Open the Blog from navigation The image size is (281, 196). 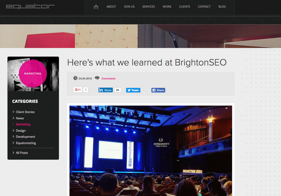(x=222, y=7)
